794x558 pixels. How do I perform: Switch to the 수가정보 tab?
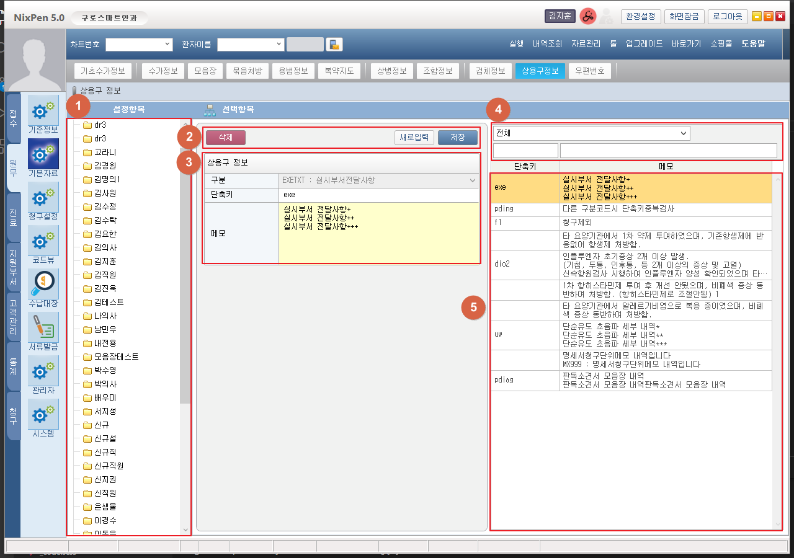point(163,71)
